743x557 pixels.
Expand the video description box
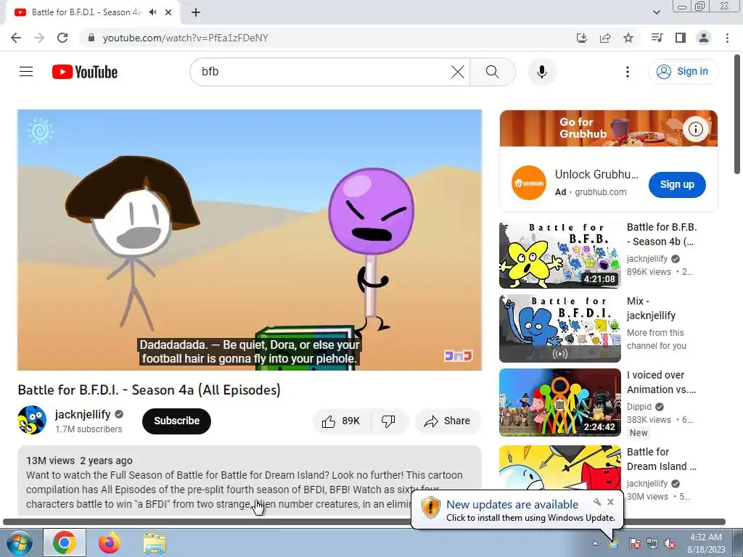(x=250, y=481)
